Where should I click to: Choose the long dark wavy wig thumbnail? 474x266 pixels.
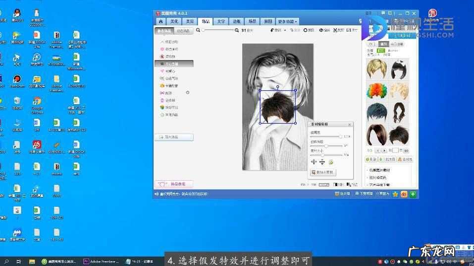point(399,112)
